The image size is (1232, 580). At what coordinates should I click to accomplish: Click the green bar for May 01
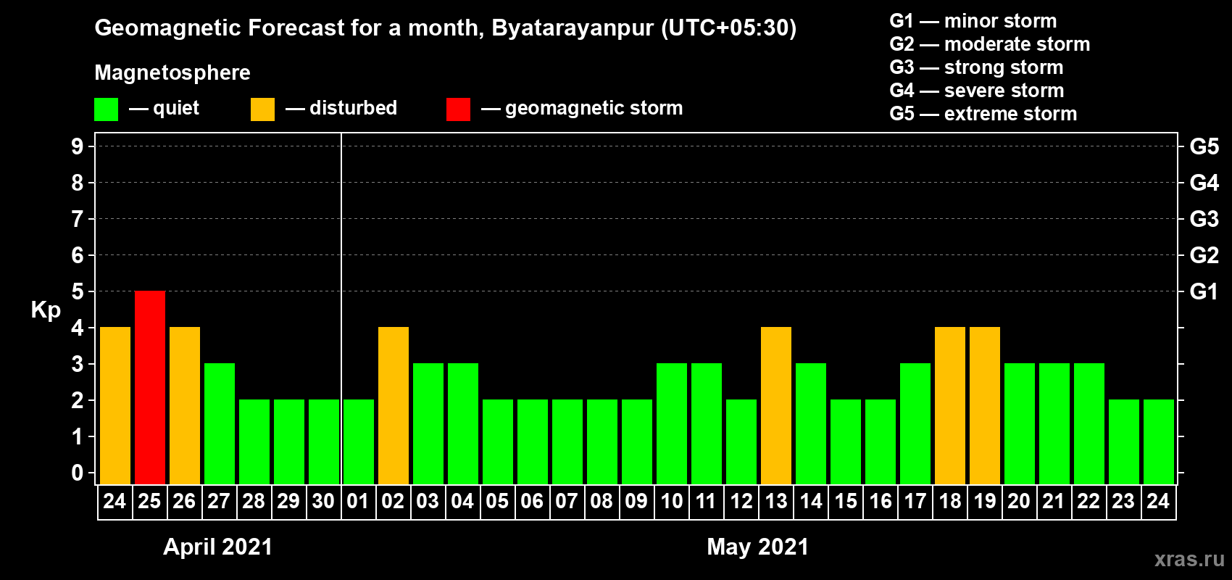(x=359, y=442)
